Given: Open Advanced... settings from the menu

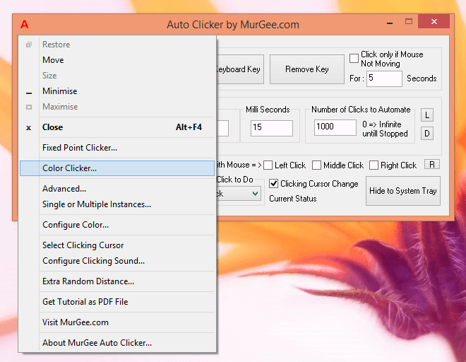Looking at the screenshot, I should [117, 189].
